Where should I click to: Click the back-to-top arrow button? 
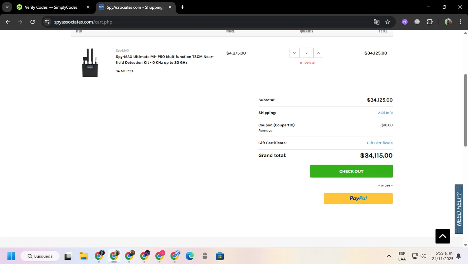(443, 236)
